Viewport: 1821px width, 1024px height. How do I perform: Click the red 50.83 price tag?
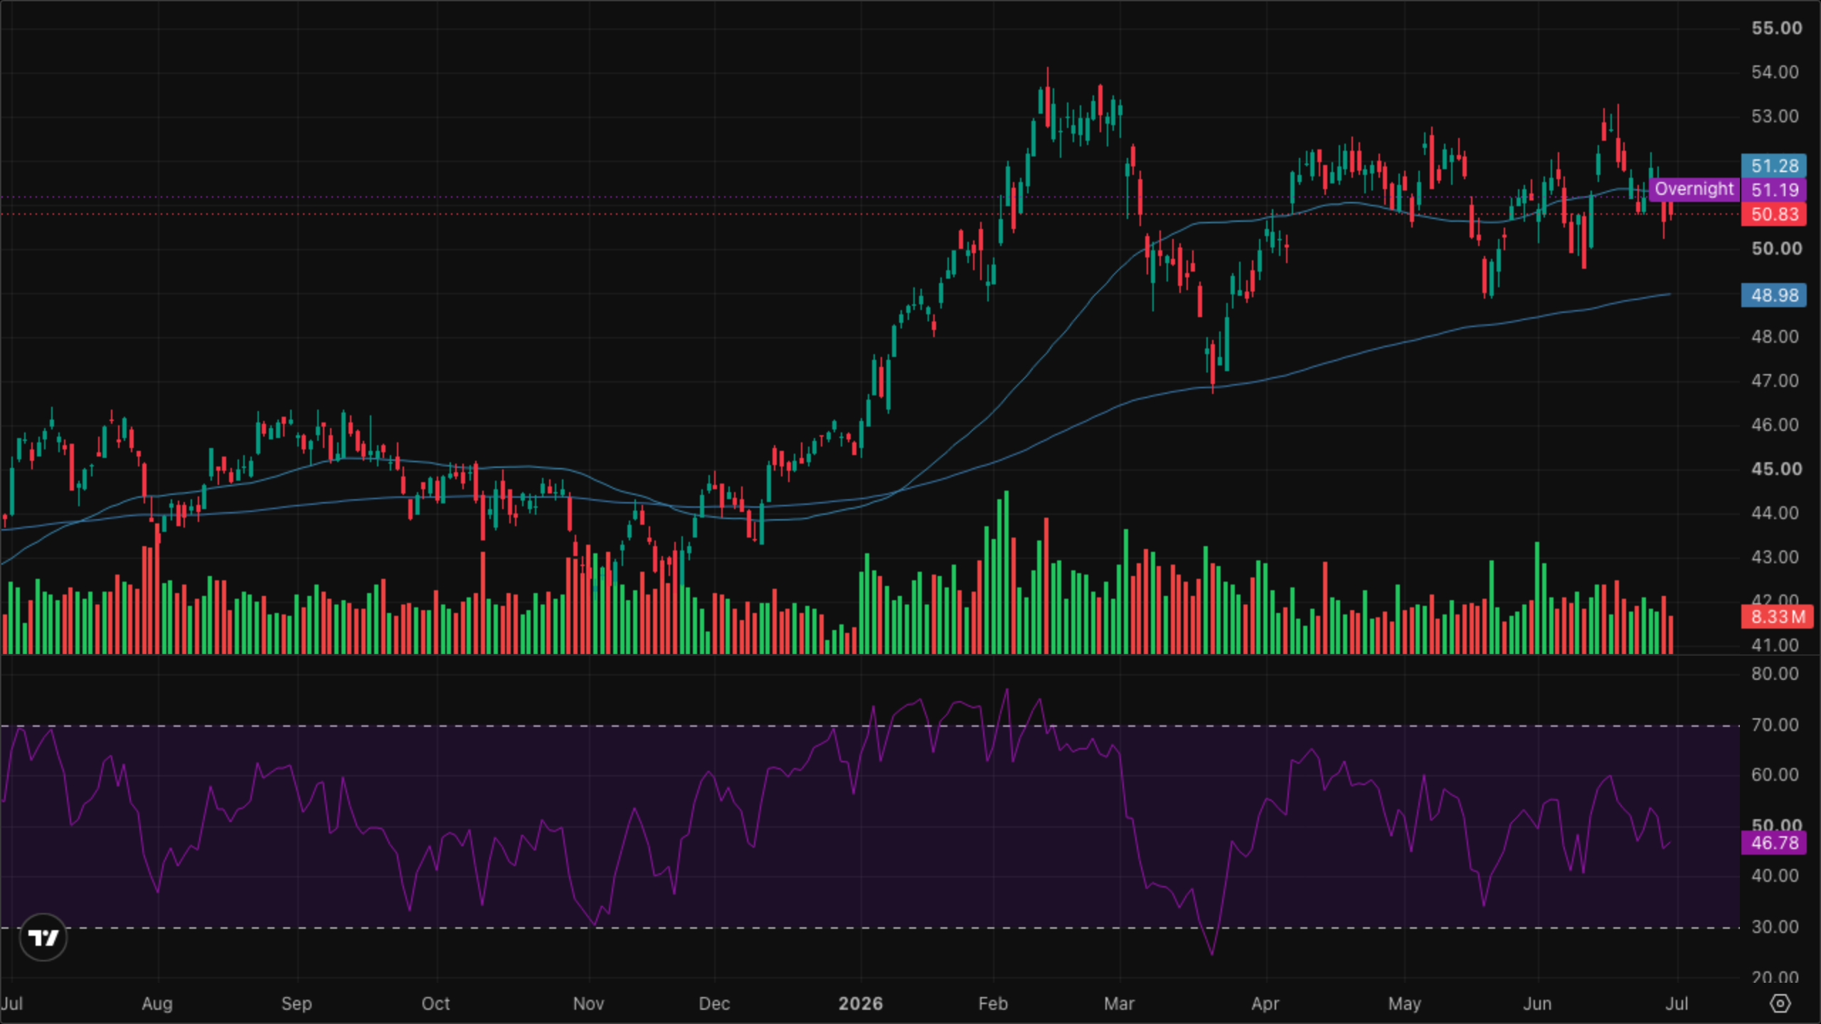click(1774, 214)
